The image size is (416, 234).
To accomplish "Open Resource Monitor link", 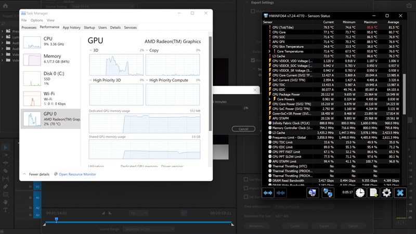I will click(77, 174).
